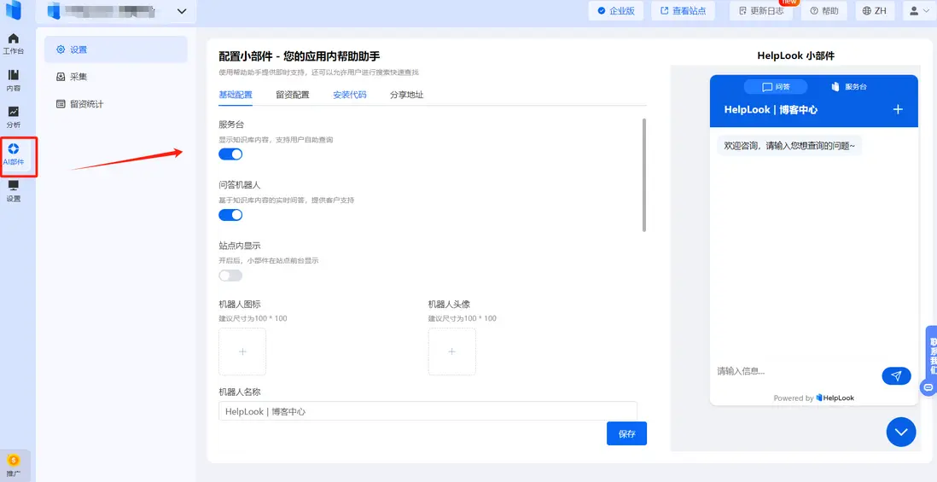Click the 保存 save button

point(627,434)
